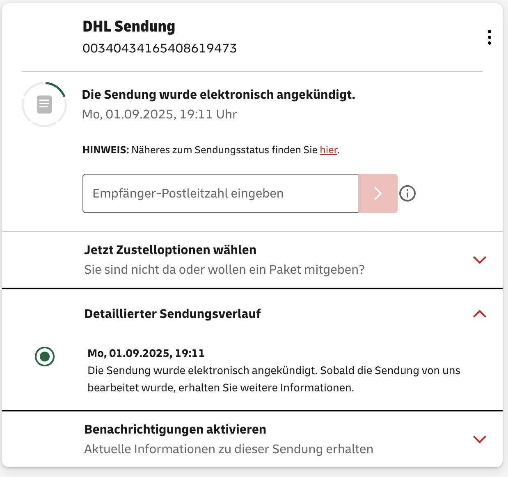The image size is (508, 477).
Task: Select the green timeline status marker
Action: pyautogui.click(x=45, y=356)
